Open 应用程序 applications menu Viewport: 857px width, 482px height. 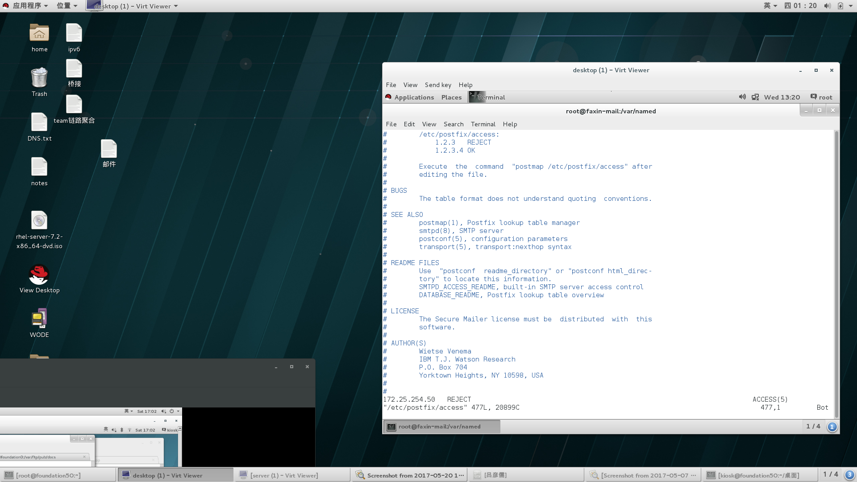coord(26,6)
